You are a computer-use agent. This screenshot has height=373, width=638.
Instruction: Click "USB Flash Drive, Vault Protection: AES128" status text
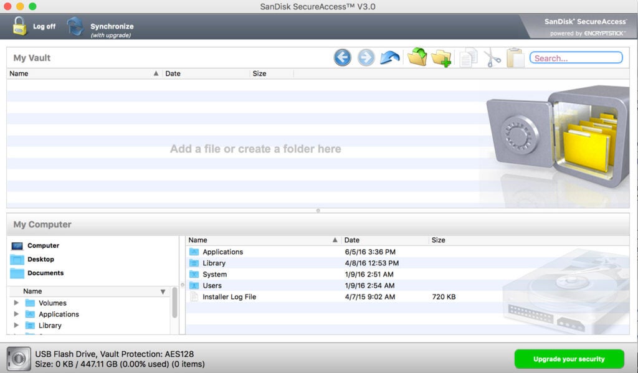pyautogui.click(x=115, y=354)
